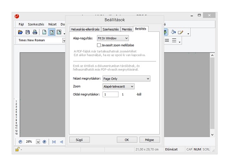
Task: Open the Alap-nagyítás Fit In Window dropdown
Action: pyautogui.click(x=113, y=38)
